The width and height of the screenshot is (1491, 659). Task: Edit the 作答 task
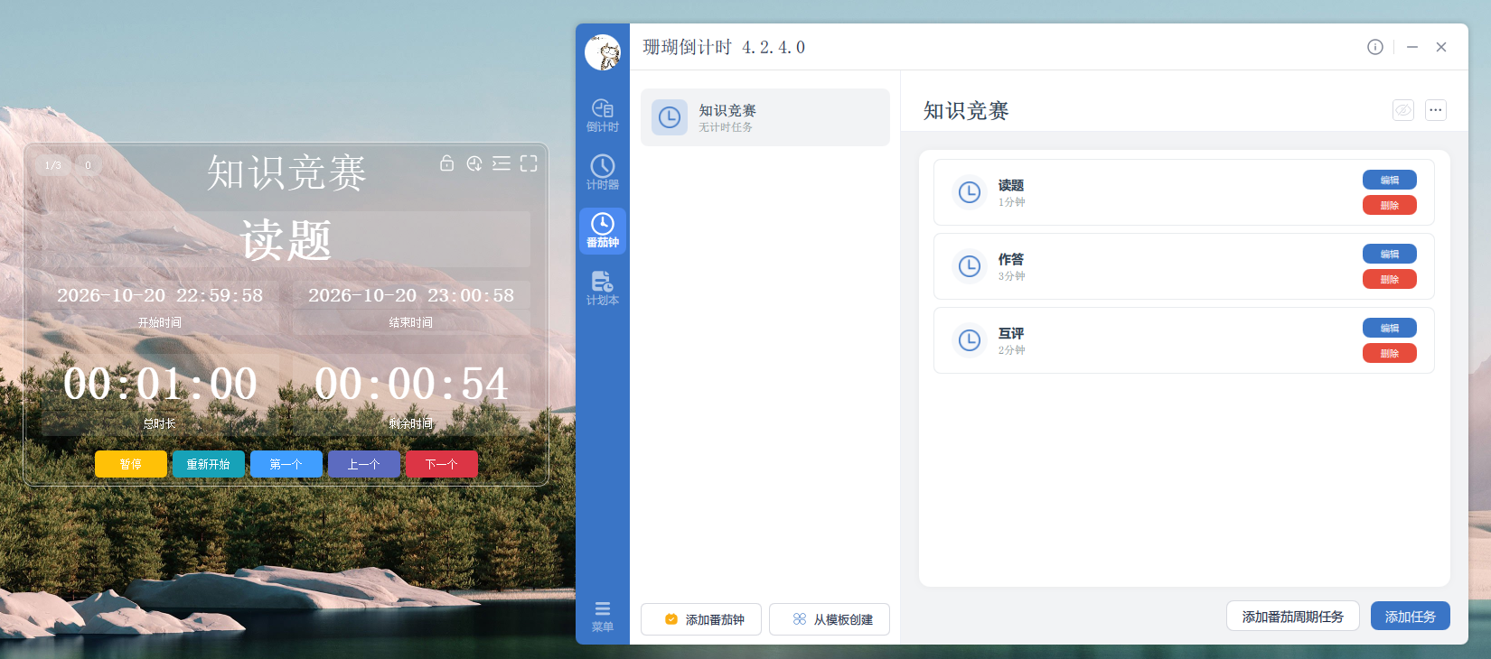click(1390, 254)
